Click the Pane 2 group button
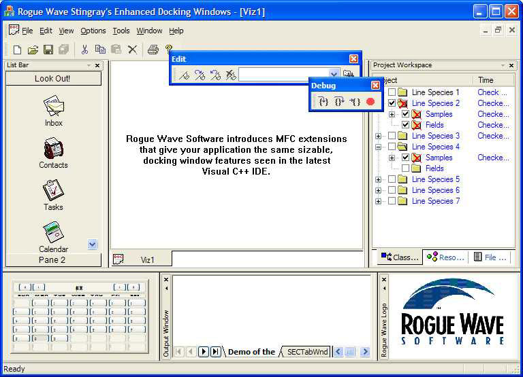 point(53,260)
